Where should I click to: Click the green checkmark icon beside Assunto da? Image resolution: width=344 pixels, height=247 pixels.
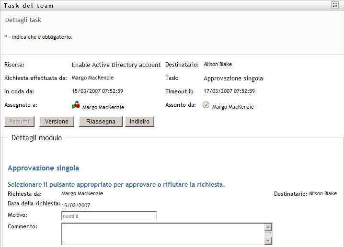[x=206, y=106]
